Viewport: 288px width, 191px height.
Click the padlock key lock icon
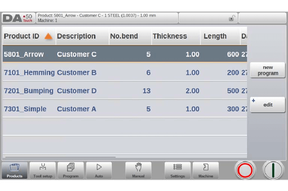pyautogui.click(x=232, y=18)
